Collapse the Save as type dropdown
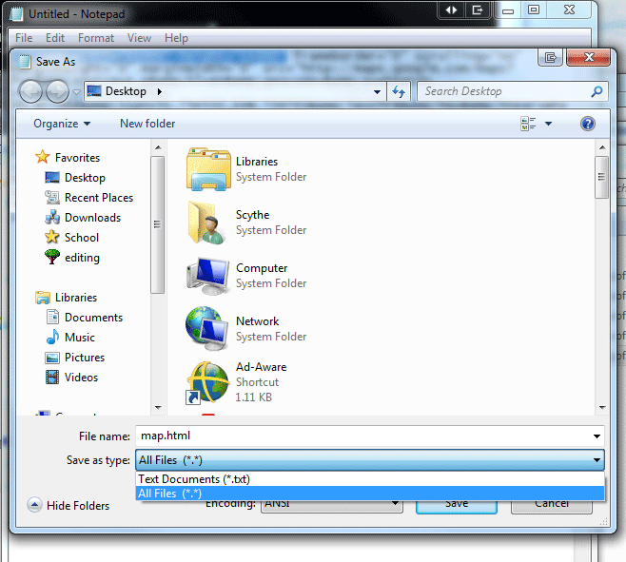Viewport: 626px width, 562px height. point(597,460)
